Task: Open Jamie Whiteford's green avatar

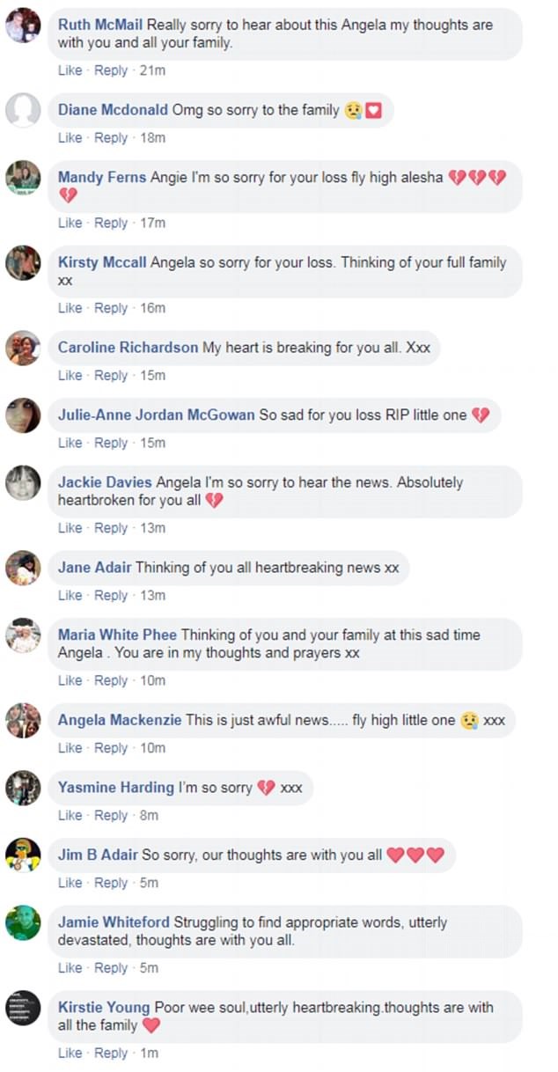Action: point(23,922)
